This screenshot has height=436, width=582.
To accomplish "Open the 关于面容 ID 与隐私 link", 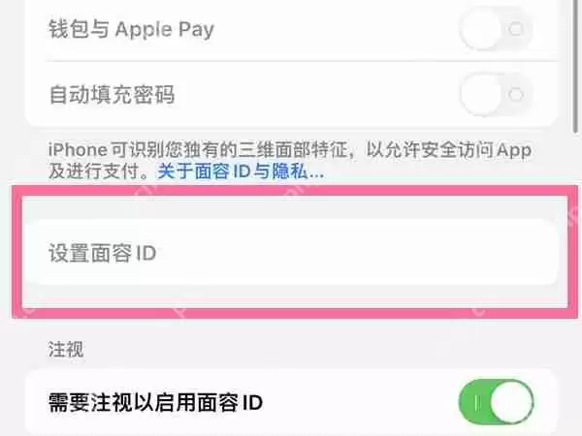I will click(241, 171).
